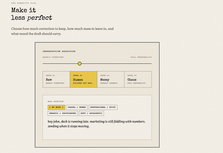Viewport: 223px width, 153px height.
Task: Enable the Casual / Human mood
Action: click(77, 107)
